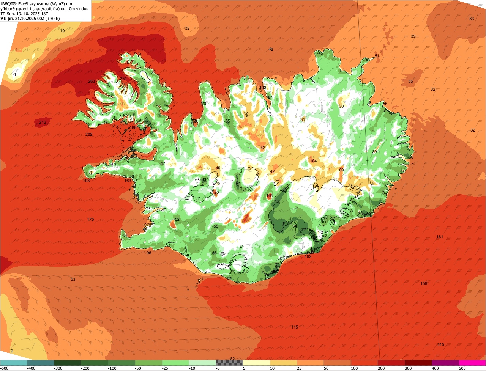This screenshot has width=486, height=371.
Task: Click the legend swatch between -200 and -100
Action: [x=95, y=363]
